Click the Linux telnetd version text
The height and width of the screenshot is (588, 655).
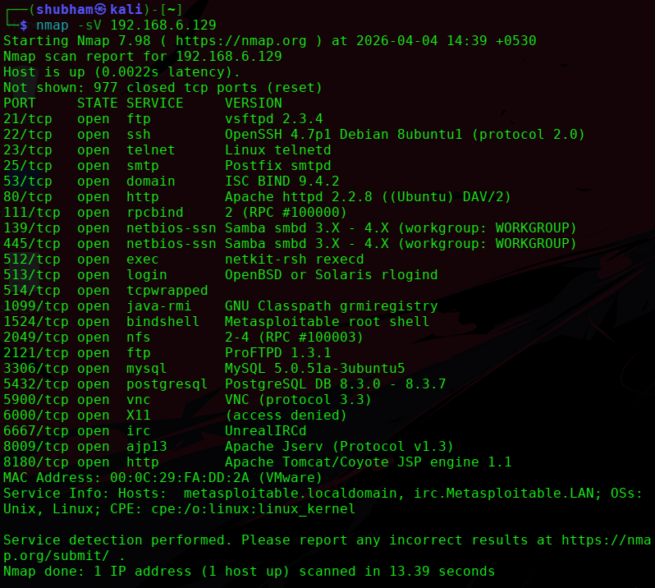[x=278, y=149]
